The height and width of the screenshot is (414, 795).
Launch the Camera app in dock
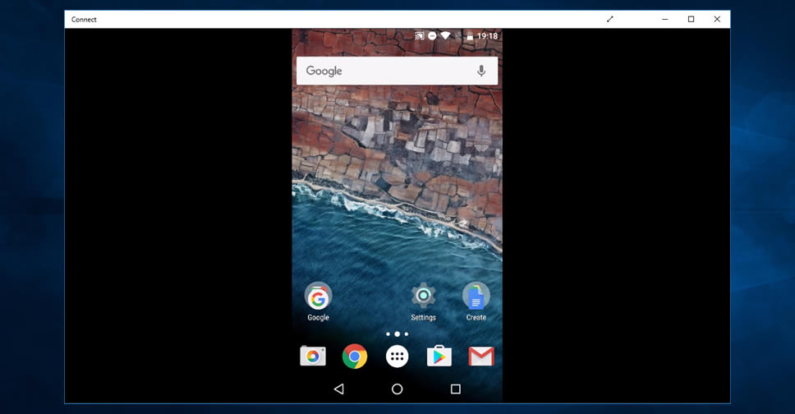click(x=313, y=356)
